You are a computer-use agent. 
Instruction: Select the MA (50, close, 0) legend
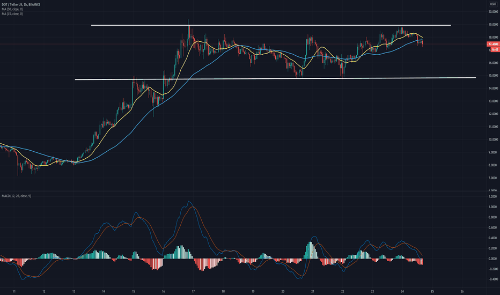click(x=12, y=9)
